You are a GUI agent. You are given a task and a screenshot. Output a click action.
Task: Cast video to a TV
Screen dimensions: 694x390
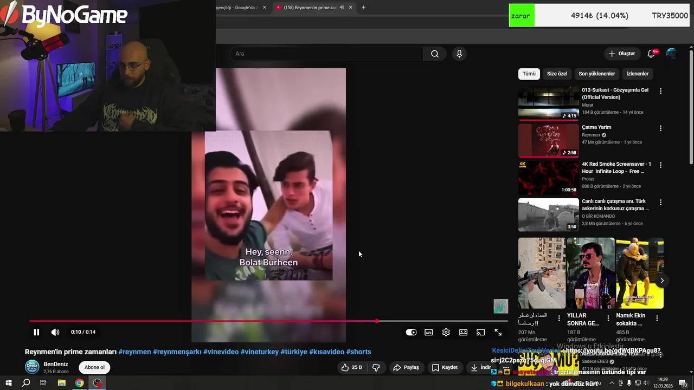coord(480,332)
